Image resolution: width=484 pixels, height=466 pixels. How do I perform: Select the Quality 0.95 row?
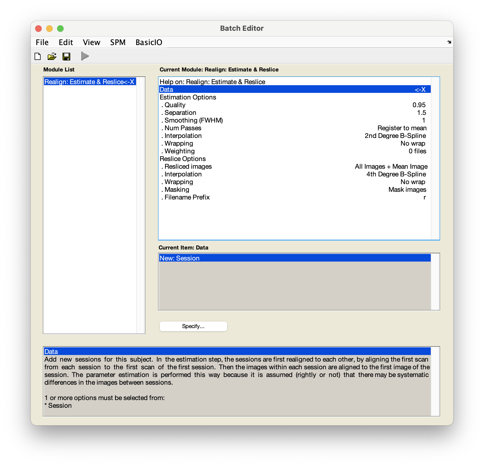[295, 105]
